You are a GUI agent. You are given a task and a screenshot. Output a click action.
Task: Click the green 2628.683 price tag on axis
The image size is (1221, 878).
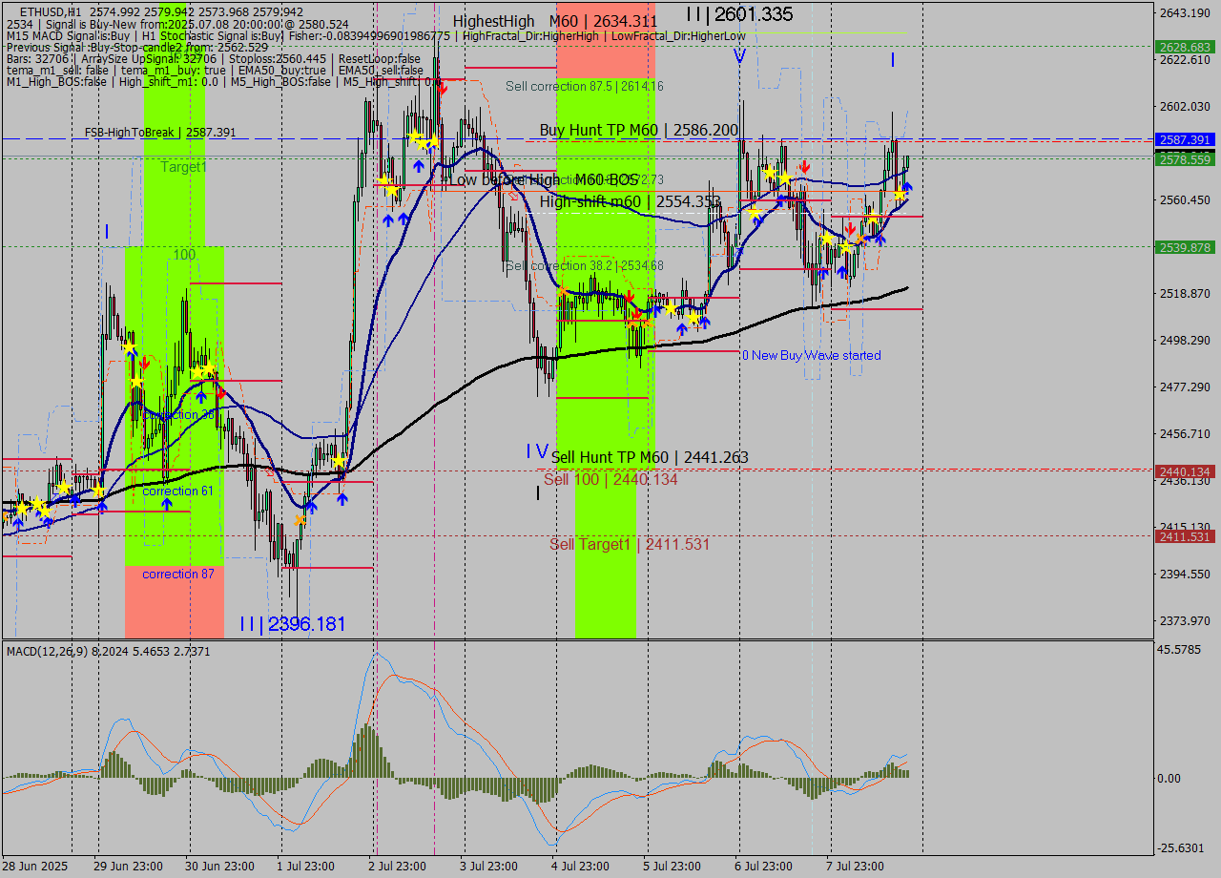click(1184, 47)
